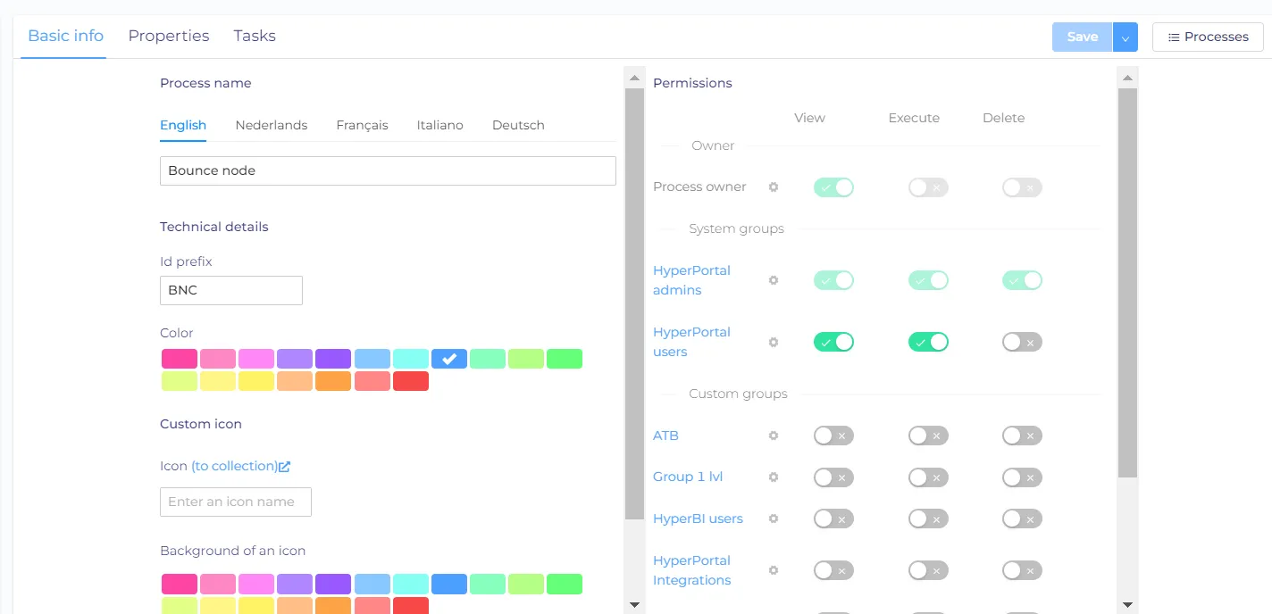Switch to the Basic info tab
The image size is (1272, 614).
(x=65, y=37)
